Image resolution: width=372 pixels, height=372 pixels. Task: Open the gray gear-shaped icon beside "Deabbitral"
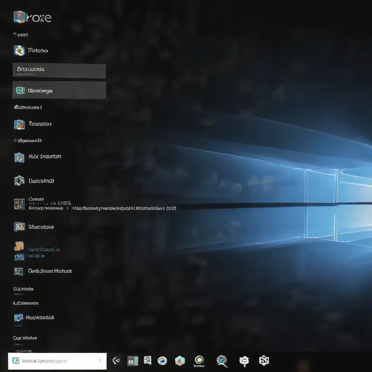(19, 181)
